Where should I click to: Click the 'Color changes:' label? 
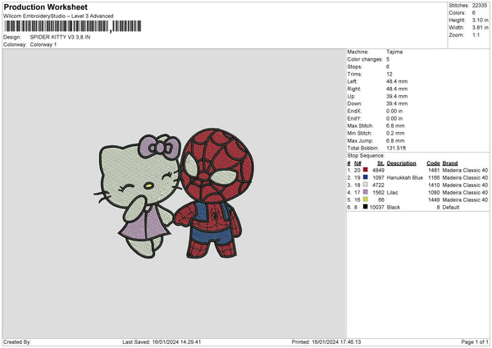click(365, 59)
